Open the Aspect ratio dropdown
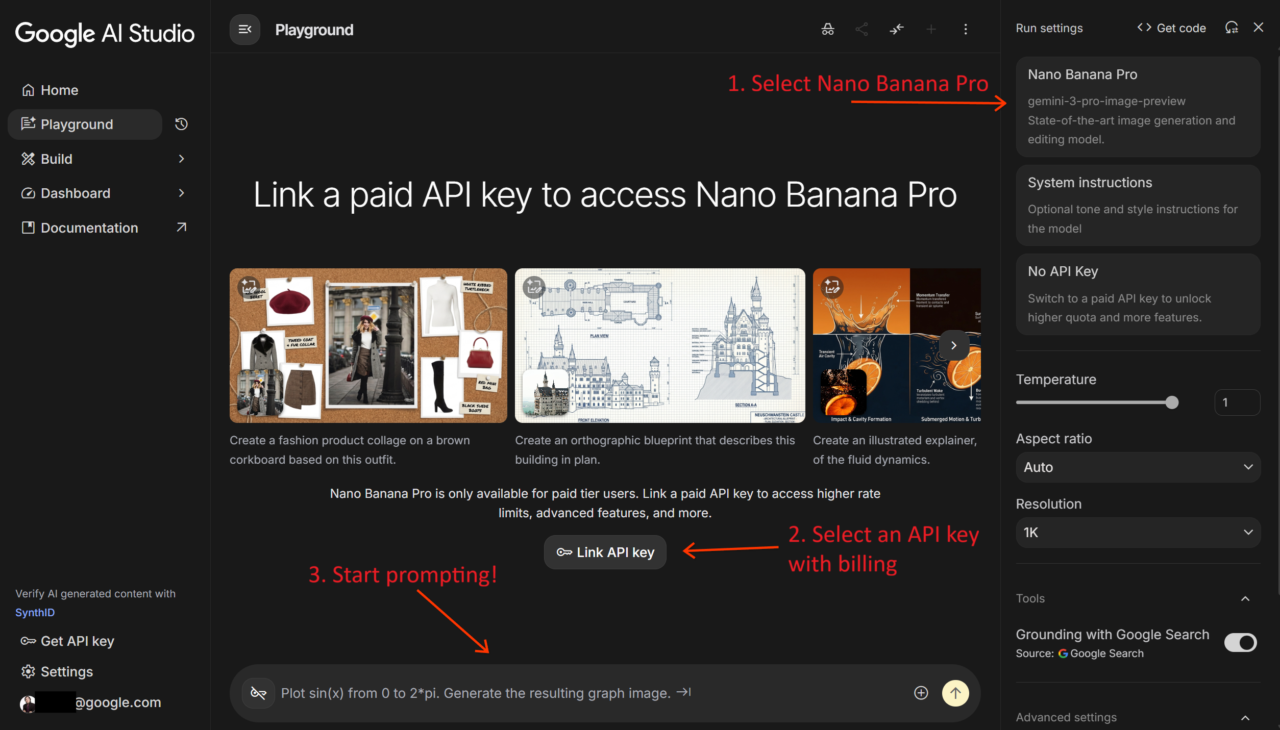Screen dimensions: 1280x730 pyautogui.click(x=1137, y=467)
